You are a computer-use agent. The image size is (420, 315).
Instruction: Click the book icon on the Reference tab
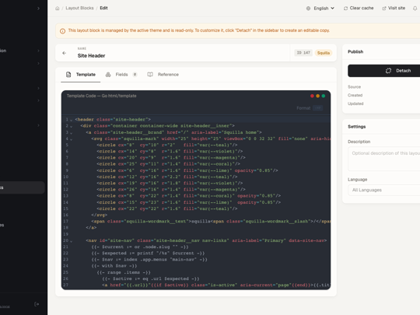[x=150, y=75]
